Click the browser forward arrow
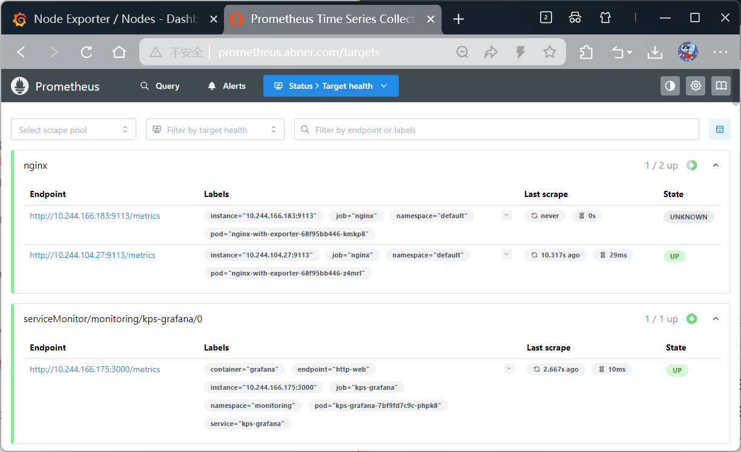Screen dimensions: 741x452 point(54,52)
